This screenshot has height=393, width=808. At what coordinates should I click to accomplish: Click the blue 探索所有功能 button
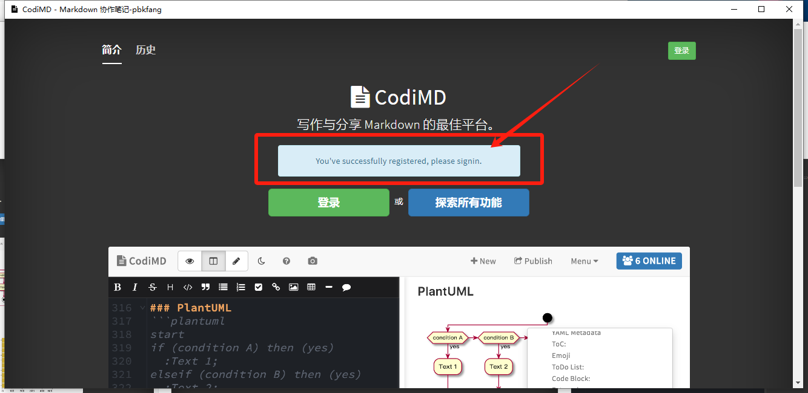pyautogui.click(x=469, y=203)
